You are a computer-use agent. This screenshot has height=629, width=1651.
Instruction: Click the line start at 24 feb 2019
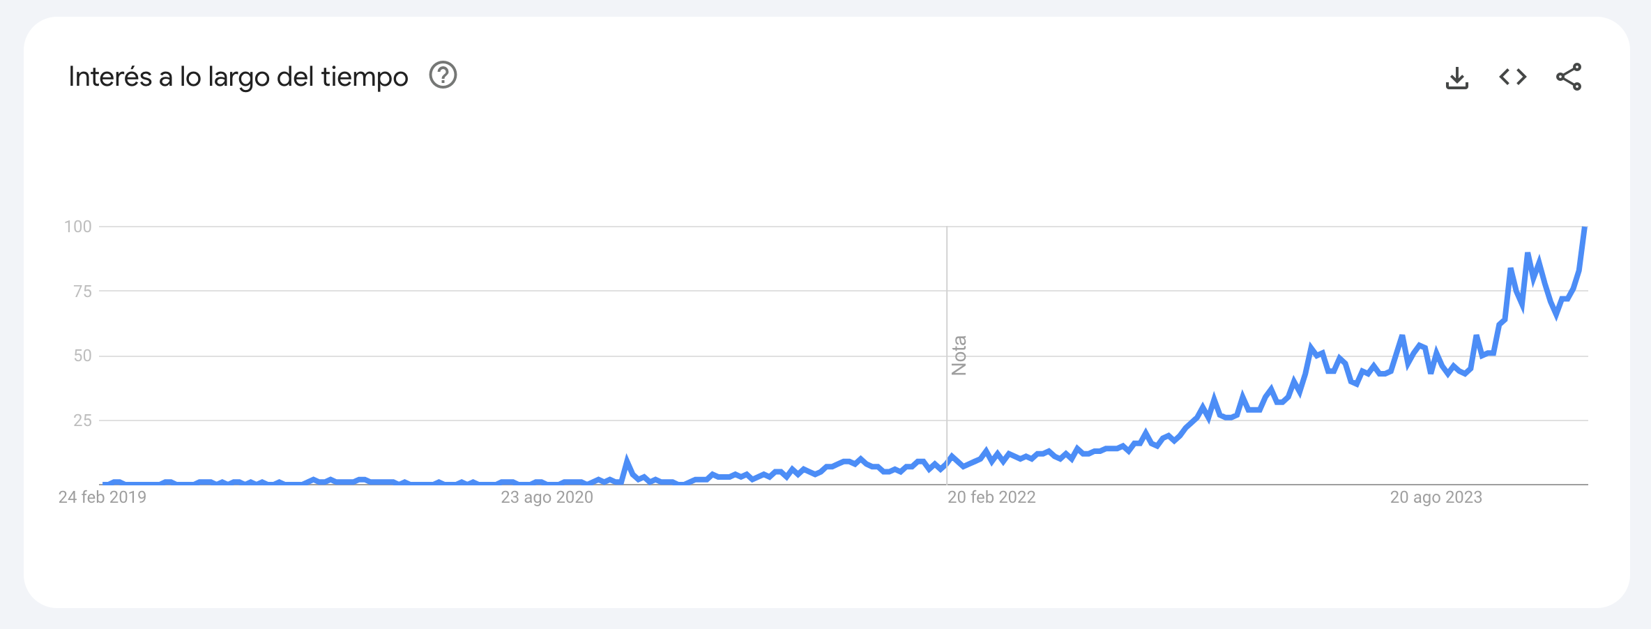coord(104,483)
